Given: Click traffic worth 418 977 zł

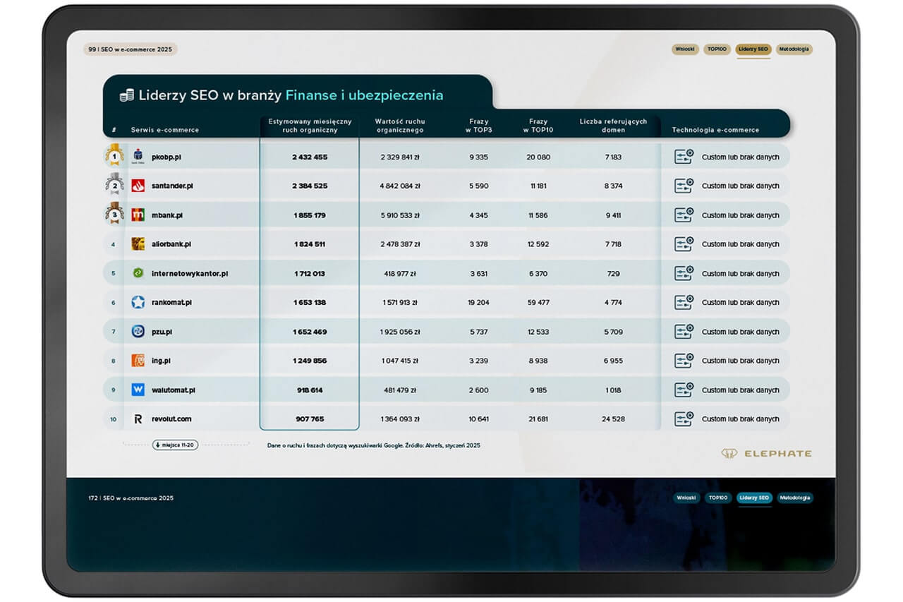Looking at the screenshot, I should [x=400, y=274].
